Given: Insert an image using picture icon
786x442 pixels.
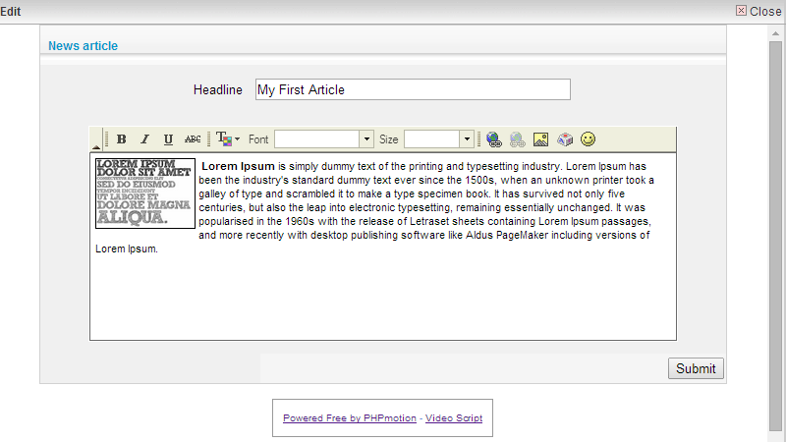Looking at the screenshot, I should click(x=541, y=139).
